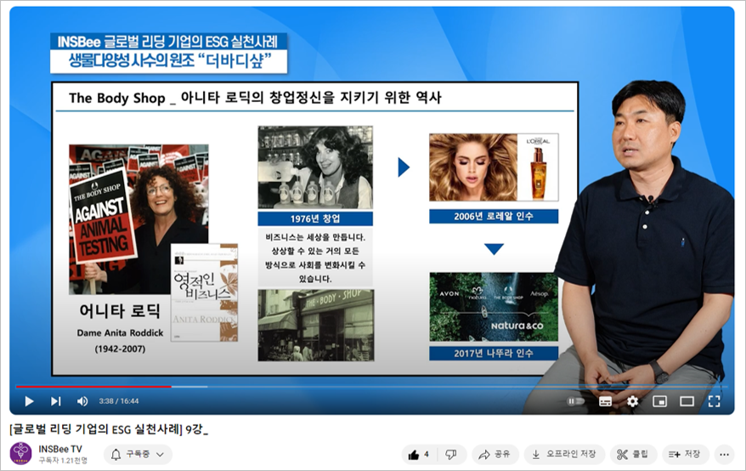Create a clip with 클립 button
The height and width of the screenshot is (471, 746).
[633, 455]
